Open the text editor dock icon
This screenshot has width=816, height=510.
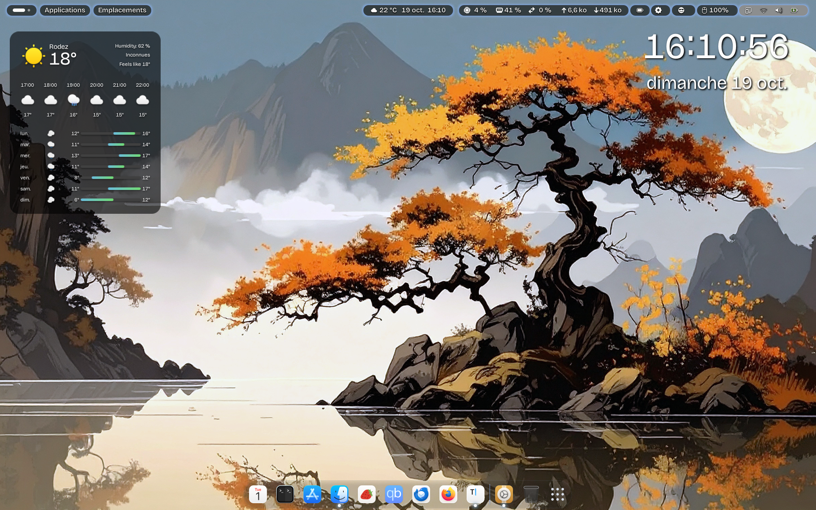click(x=475, y=494)
